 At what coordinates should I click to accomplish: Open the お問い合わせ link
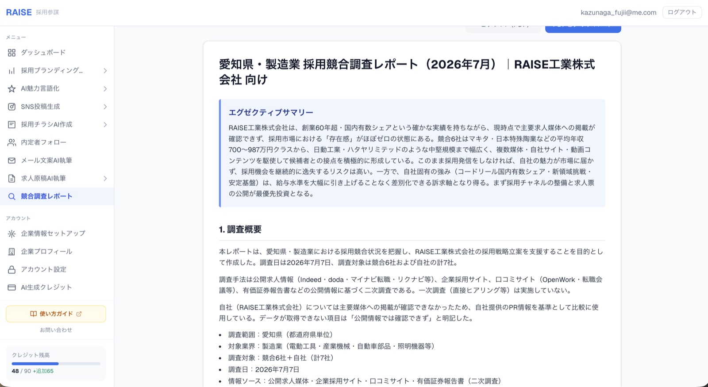click(56, 330)
